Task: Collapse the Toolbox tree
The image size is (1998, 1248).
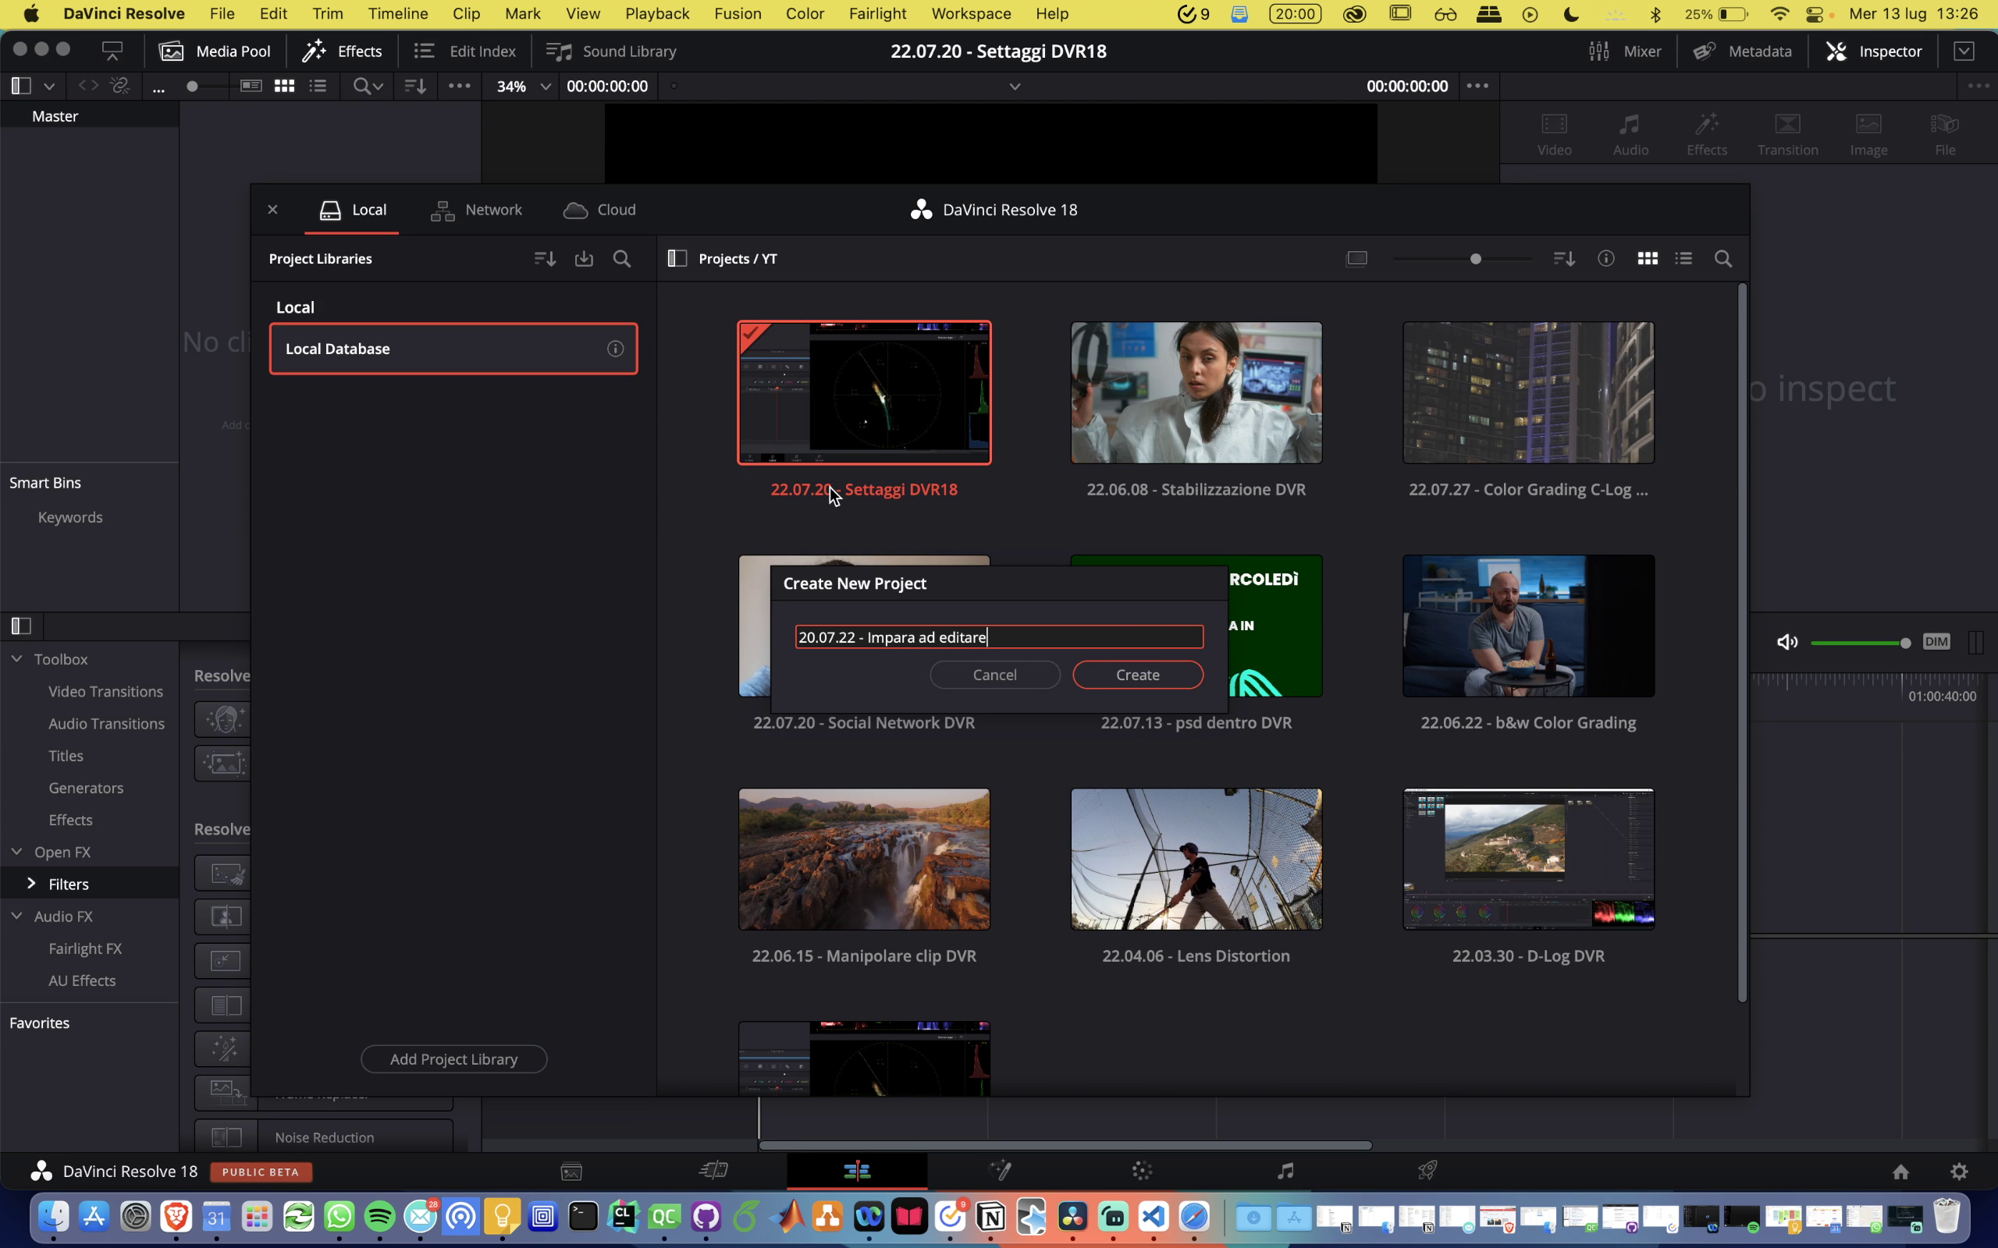Action: click(x=16, y=658)
